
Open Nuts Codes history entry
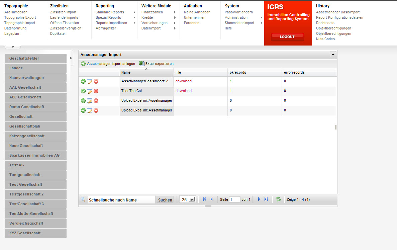click(325, 39)
